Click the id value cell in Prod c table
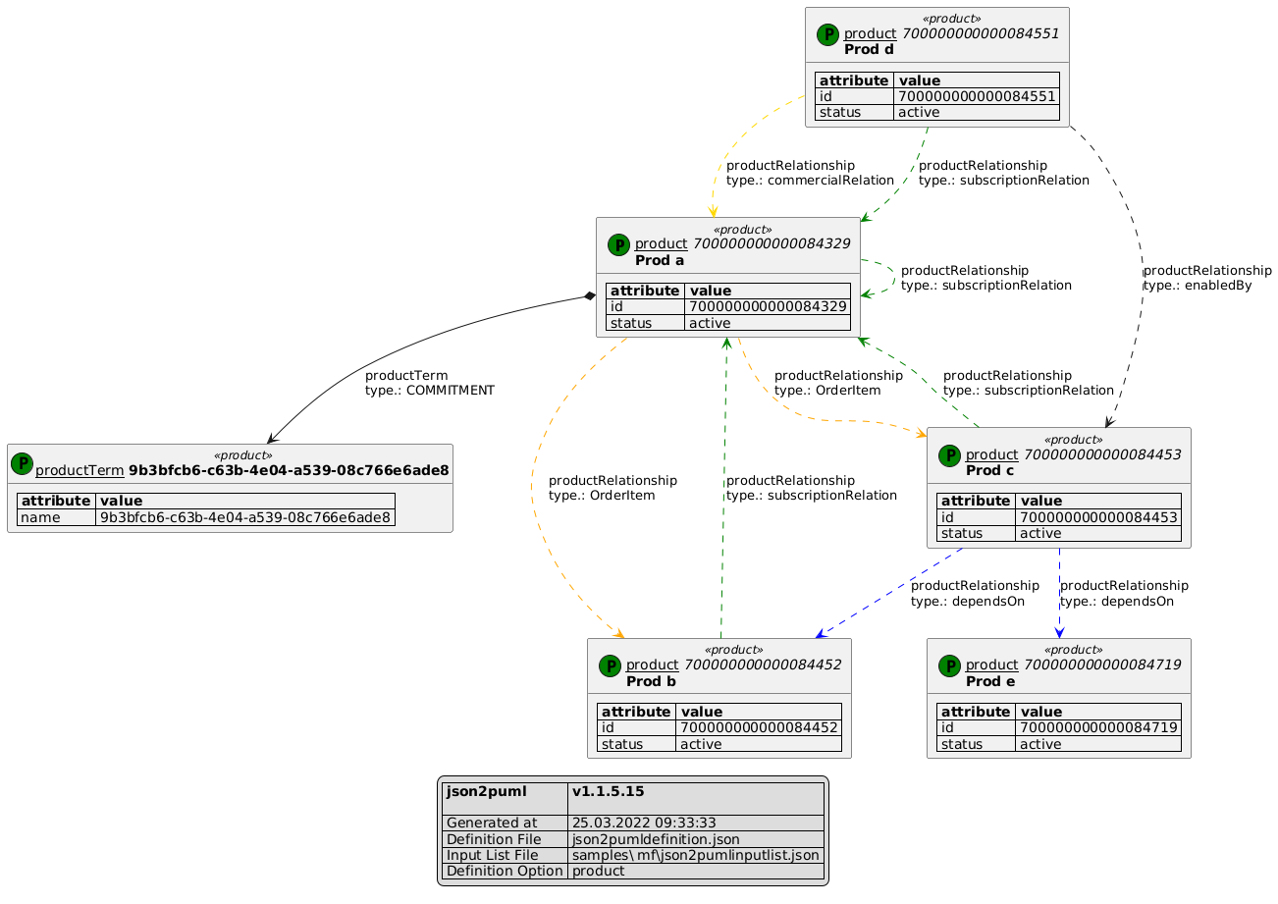 (x=1098, y=517)
